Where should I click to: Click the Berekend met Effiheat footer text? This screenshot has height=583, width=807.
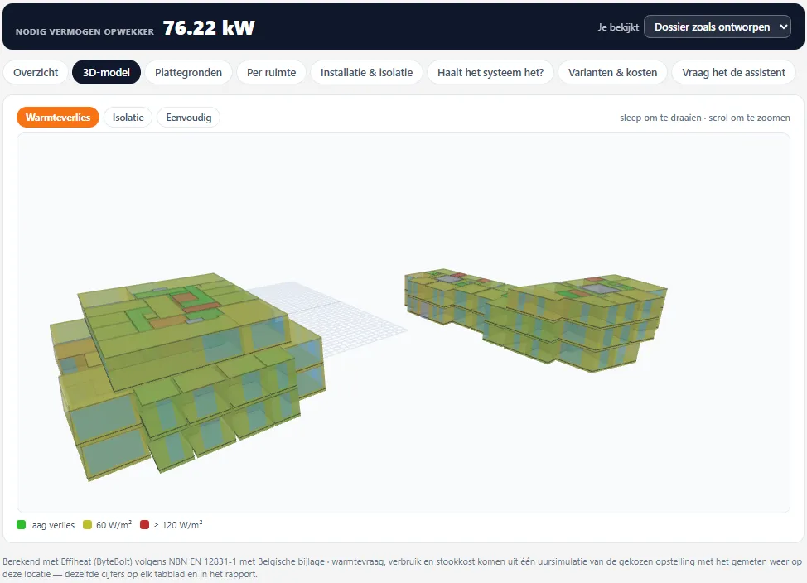[x=403, y=568]
